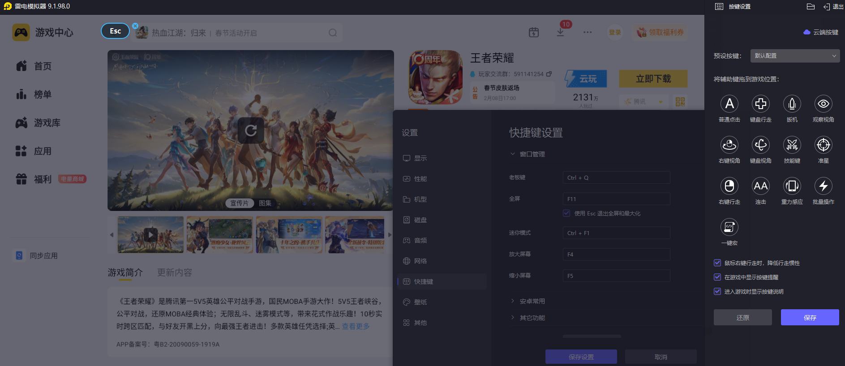The height and width of the screenshot is (366, 845).
Task: Select the 连击 AA combo icon
Action: coord(760,186)
